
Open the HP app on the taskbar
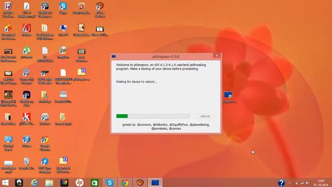click(79, 182)
